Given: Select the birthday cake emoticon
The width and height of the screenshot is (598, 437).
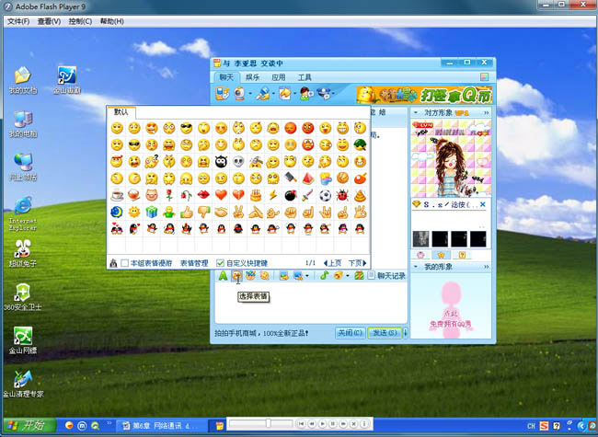Looking at the screenshot, I should pos(256,195).
